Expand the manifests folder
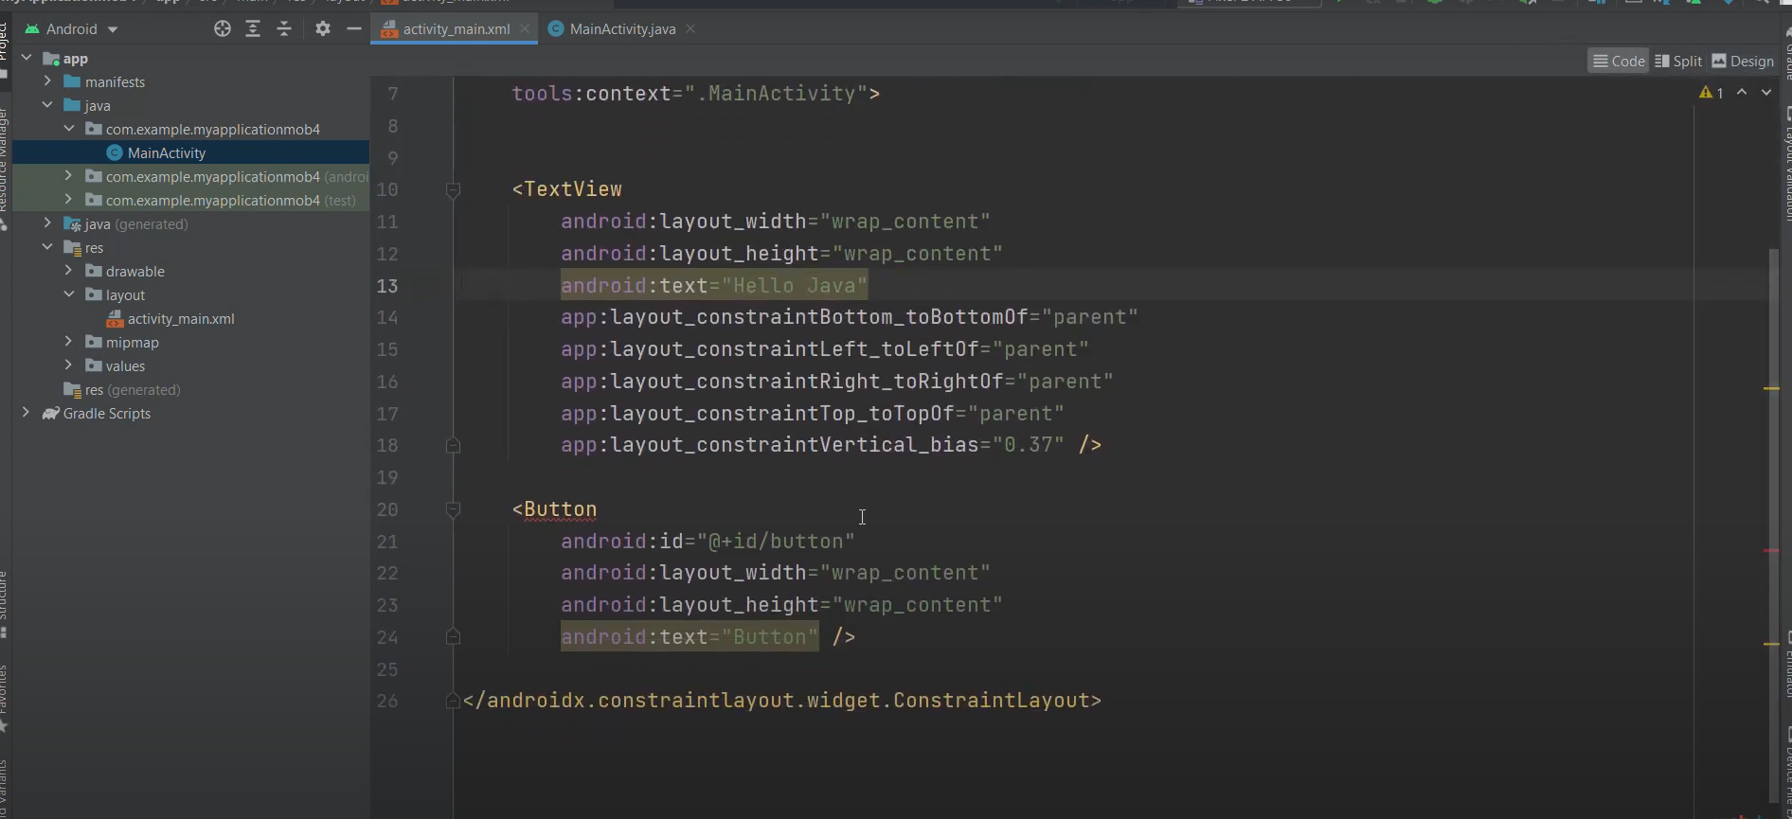 pos(47,82)
